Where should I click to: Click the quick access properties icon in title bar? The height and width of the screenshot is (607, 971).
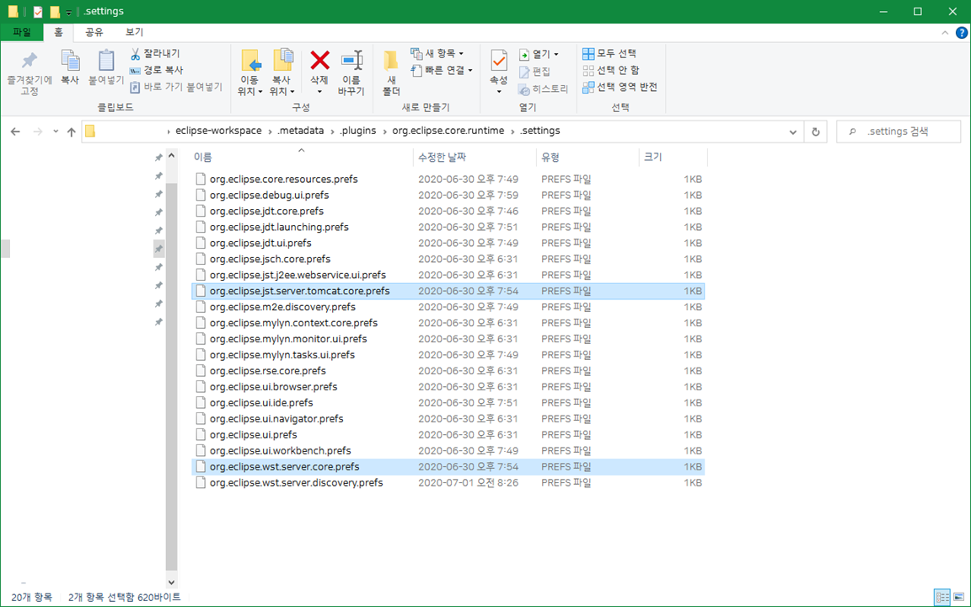38,11
